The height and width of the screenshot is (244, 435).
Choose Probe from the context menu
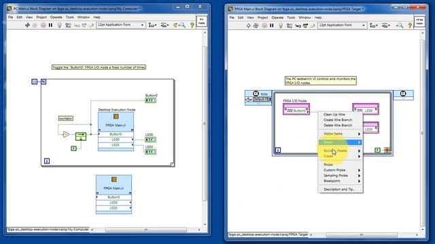tap(341, 165)
